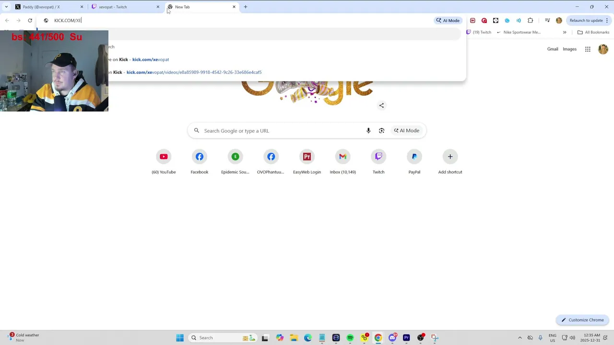Click Customize Chrome button

[x=582, y=320]
